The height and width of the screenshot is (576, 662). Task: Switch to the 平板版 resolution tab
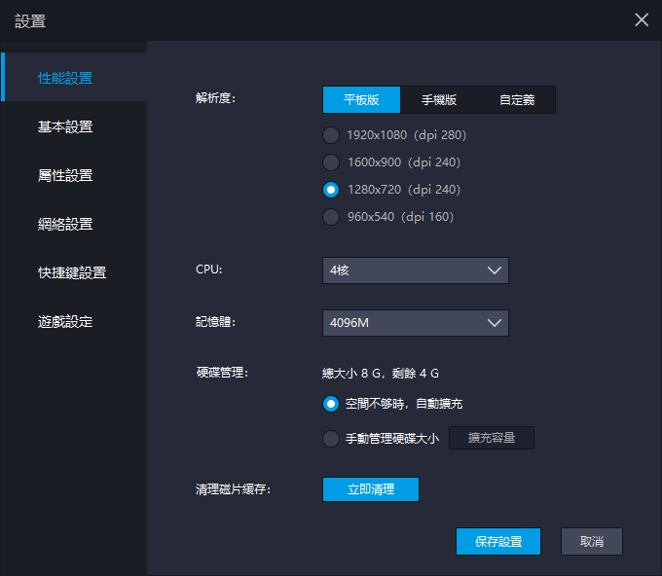(x=361, y=100)
